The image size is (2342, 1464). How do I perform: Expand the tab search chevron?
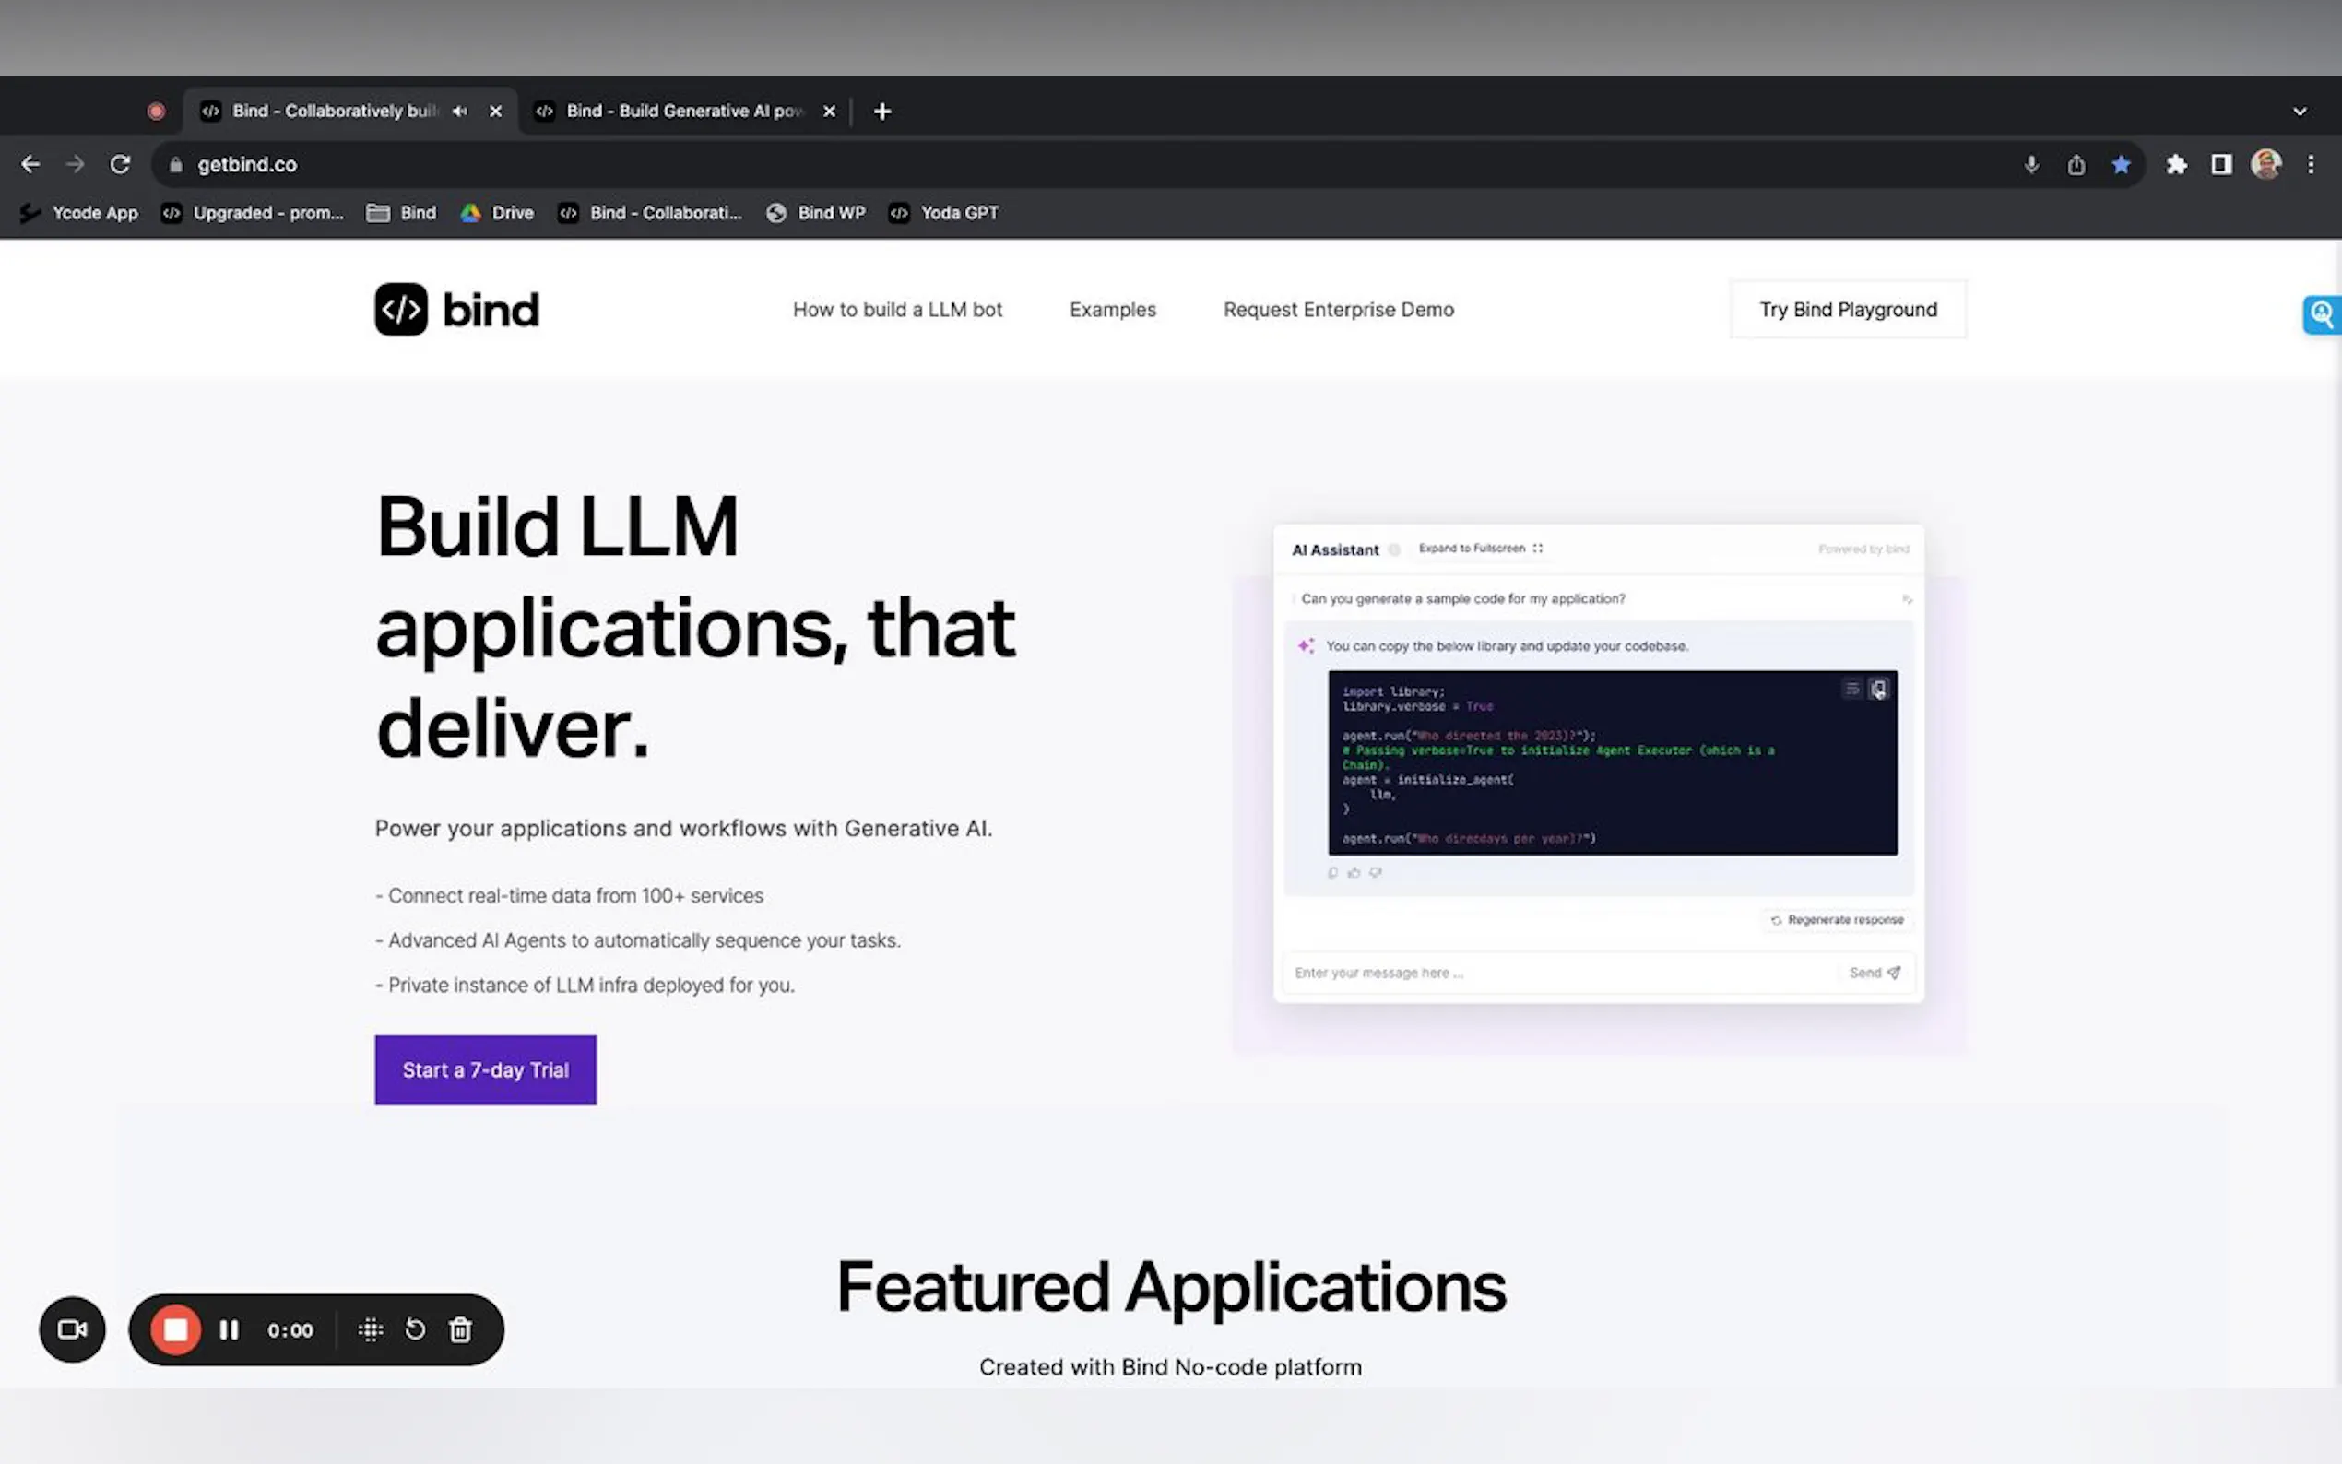point(2300,112)
